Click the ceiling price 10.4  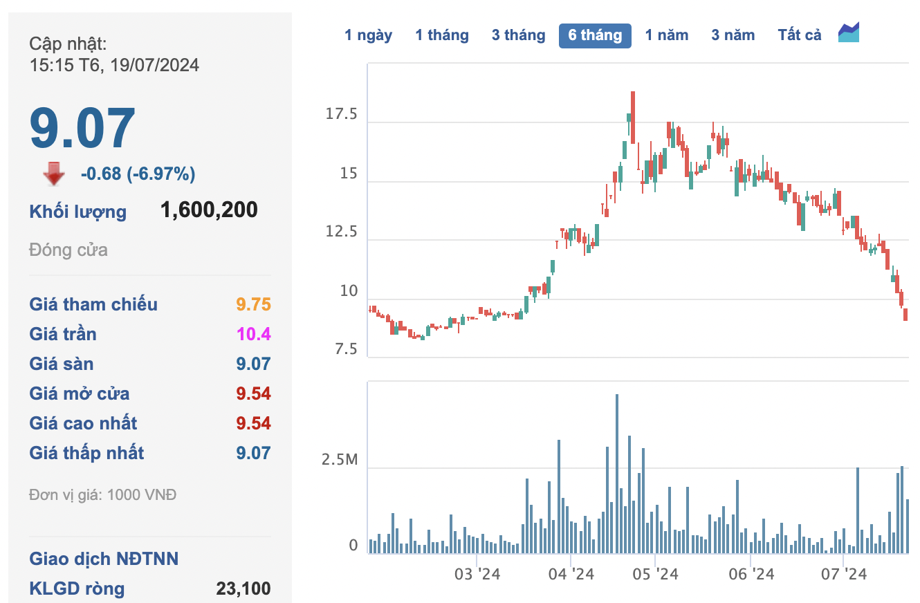(253, 334)
